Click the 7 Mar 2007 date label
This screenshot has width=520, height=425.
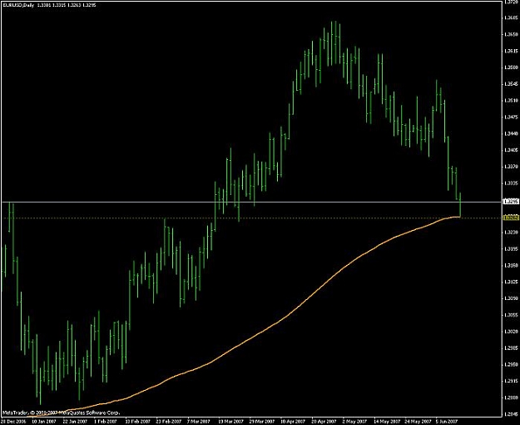tap(199, 422)
